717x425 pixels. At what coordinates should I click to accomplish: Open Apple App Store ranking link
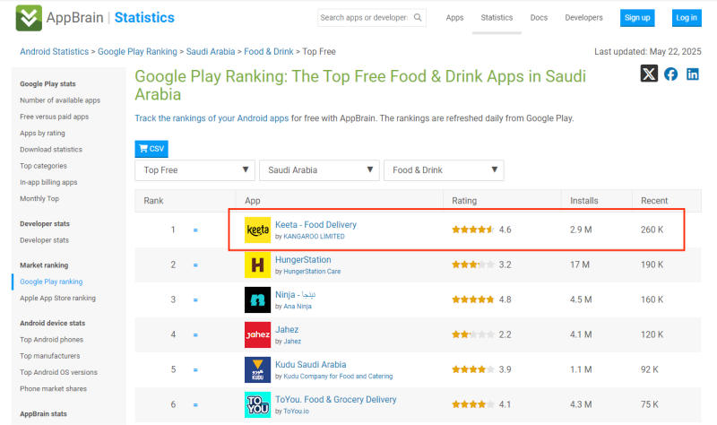pyautogui.click(x=57, y=298)
